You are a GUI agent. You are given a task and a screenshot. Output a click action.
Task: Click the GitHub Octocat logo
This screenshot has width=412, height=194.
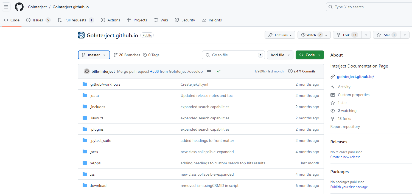tap(19, 7)
